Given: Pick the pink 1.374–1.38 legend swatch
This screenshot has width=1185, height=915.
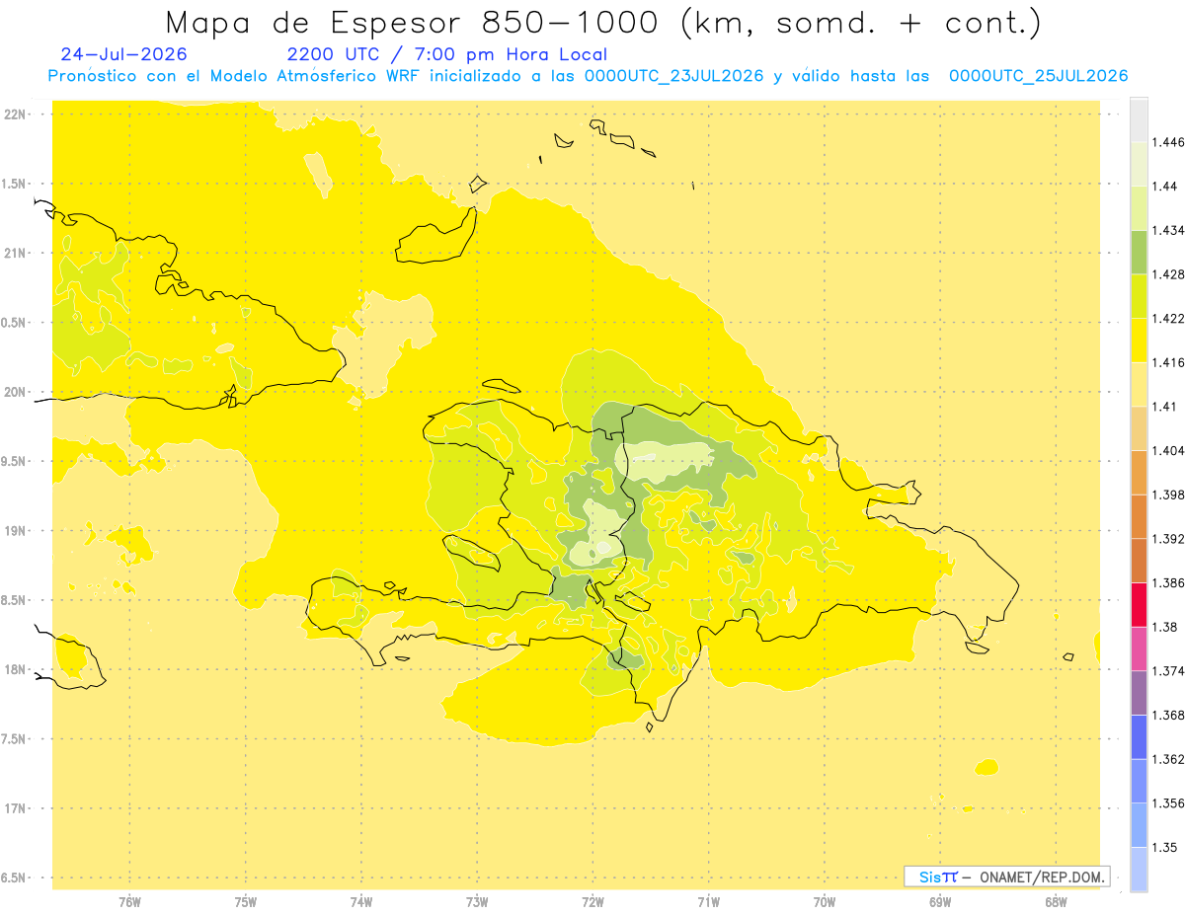Looking at the screenshot, I should [x=1139, y=648].
